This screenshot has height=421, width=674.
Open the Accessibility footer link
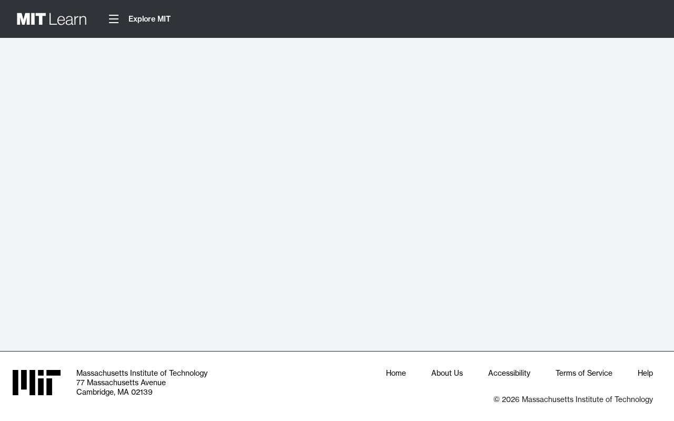tap(509, 373)
